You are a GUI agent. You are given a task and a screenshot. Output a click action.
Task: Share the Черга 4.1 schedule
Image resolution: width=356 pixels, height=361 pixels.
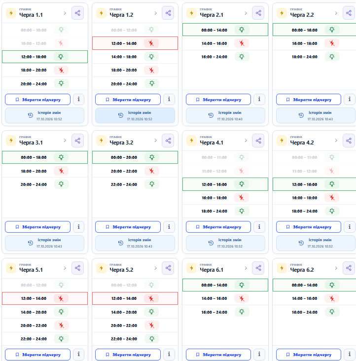click(258, 141)
